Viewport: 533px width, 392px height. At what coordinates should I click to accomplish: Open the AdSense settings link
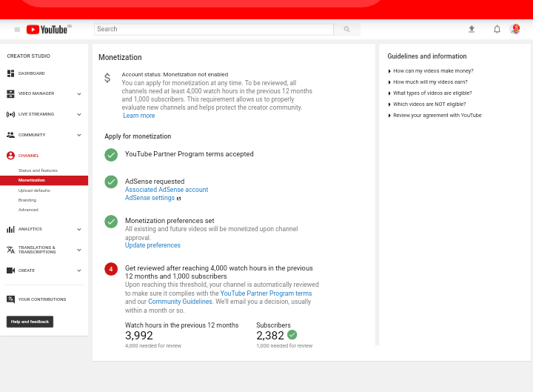pyautogui.click(x=150, y=198)
